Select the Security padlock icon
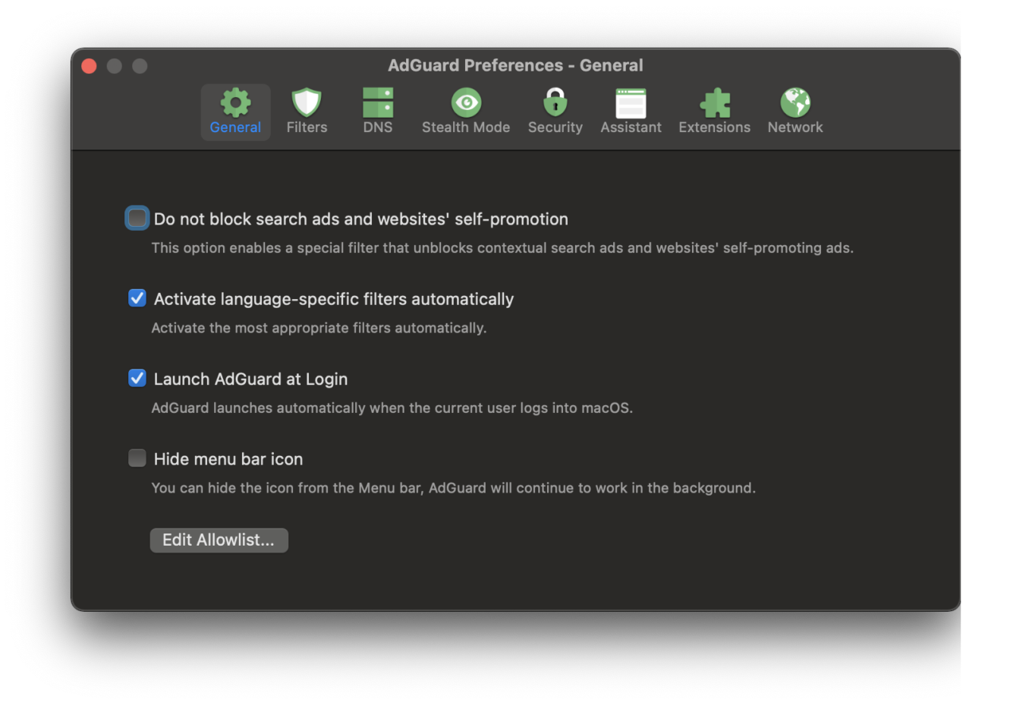 coord(555,103)
